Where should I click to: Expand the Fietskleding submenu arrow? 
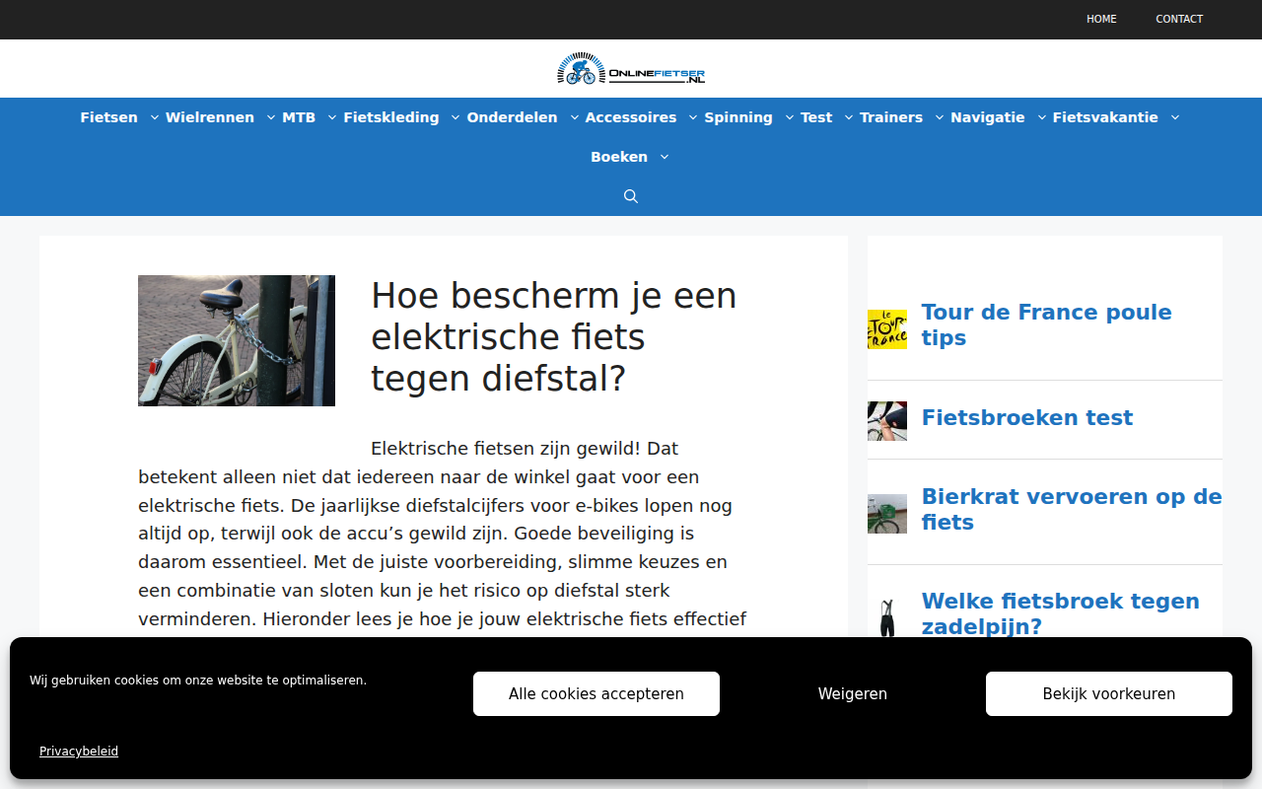[x=456, y=117]
